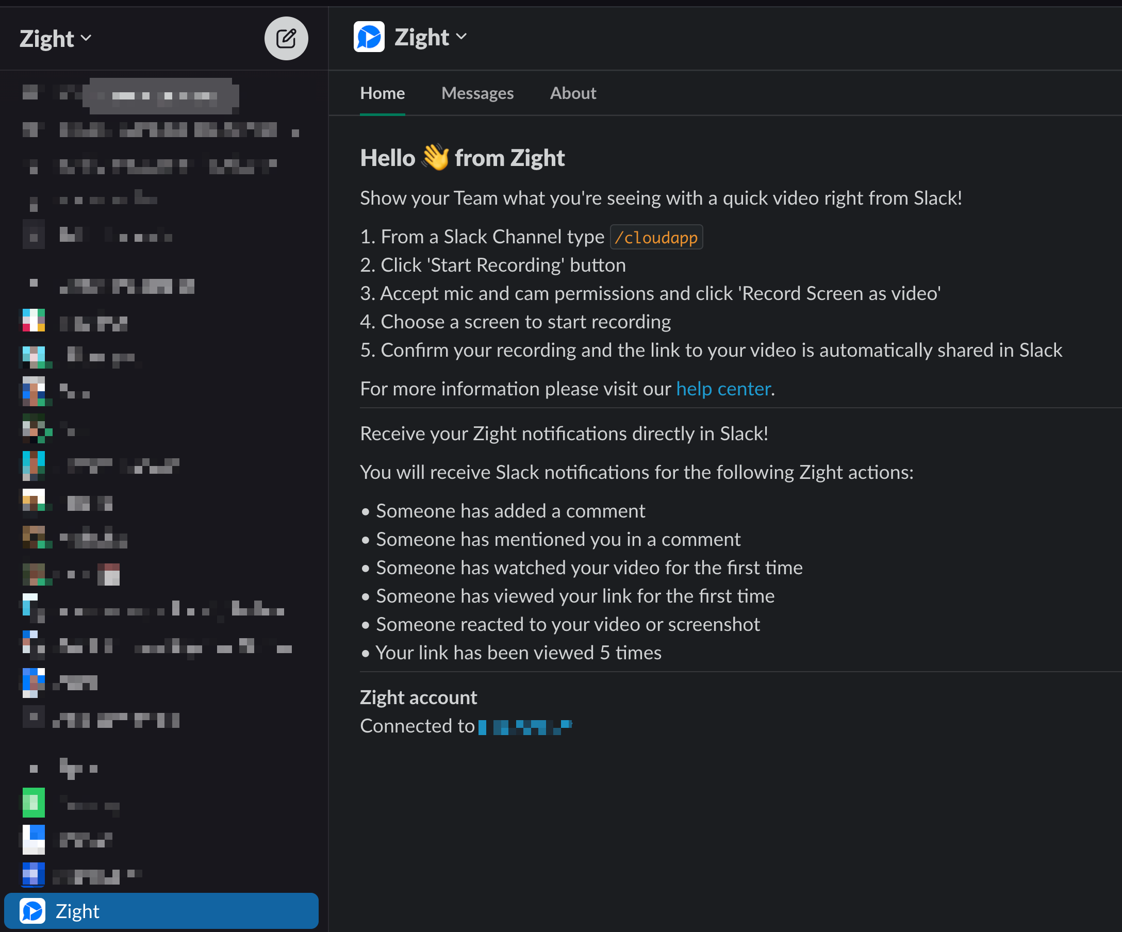Click the Zight icon in sidebar row
Screen dimensions: 1122x932
[33, 911]
